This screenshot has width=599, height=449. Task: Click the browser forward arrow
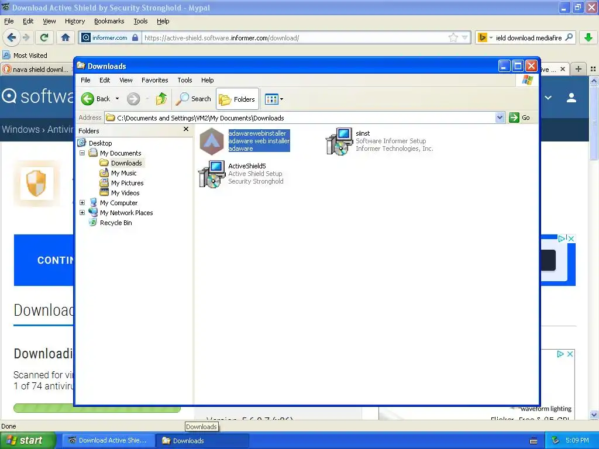pyautogui.click(x=26, y=37)
